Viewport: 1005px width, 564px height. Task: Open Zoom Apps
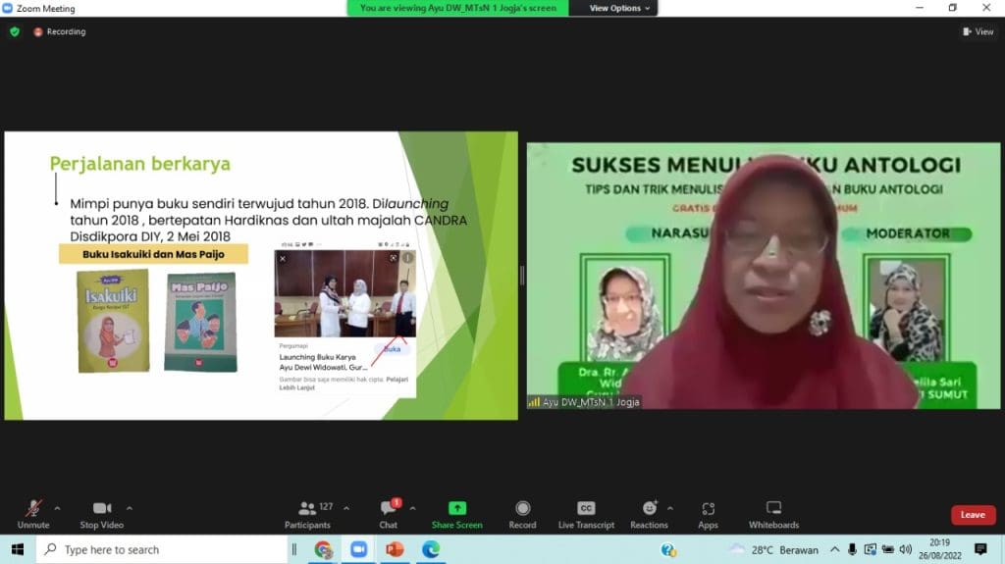tap(709, 515)
